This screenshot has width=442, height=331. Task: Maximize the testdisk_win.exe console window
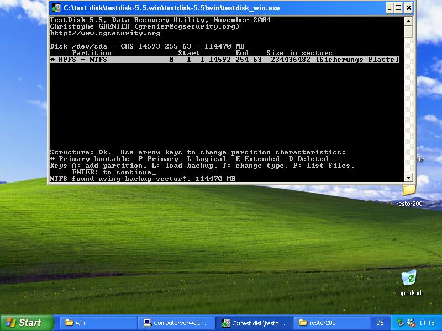coord(398,8)
